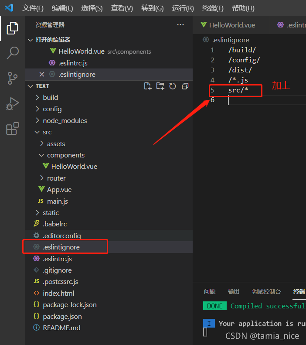Open Explorer panel more actions (three dots)
The height and width of the screenshot is (345, 306).
tap(180, 24)
